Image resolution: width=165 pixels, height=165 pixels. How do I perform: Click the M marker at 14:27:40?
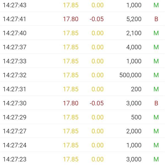(156, 33)
